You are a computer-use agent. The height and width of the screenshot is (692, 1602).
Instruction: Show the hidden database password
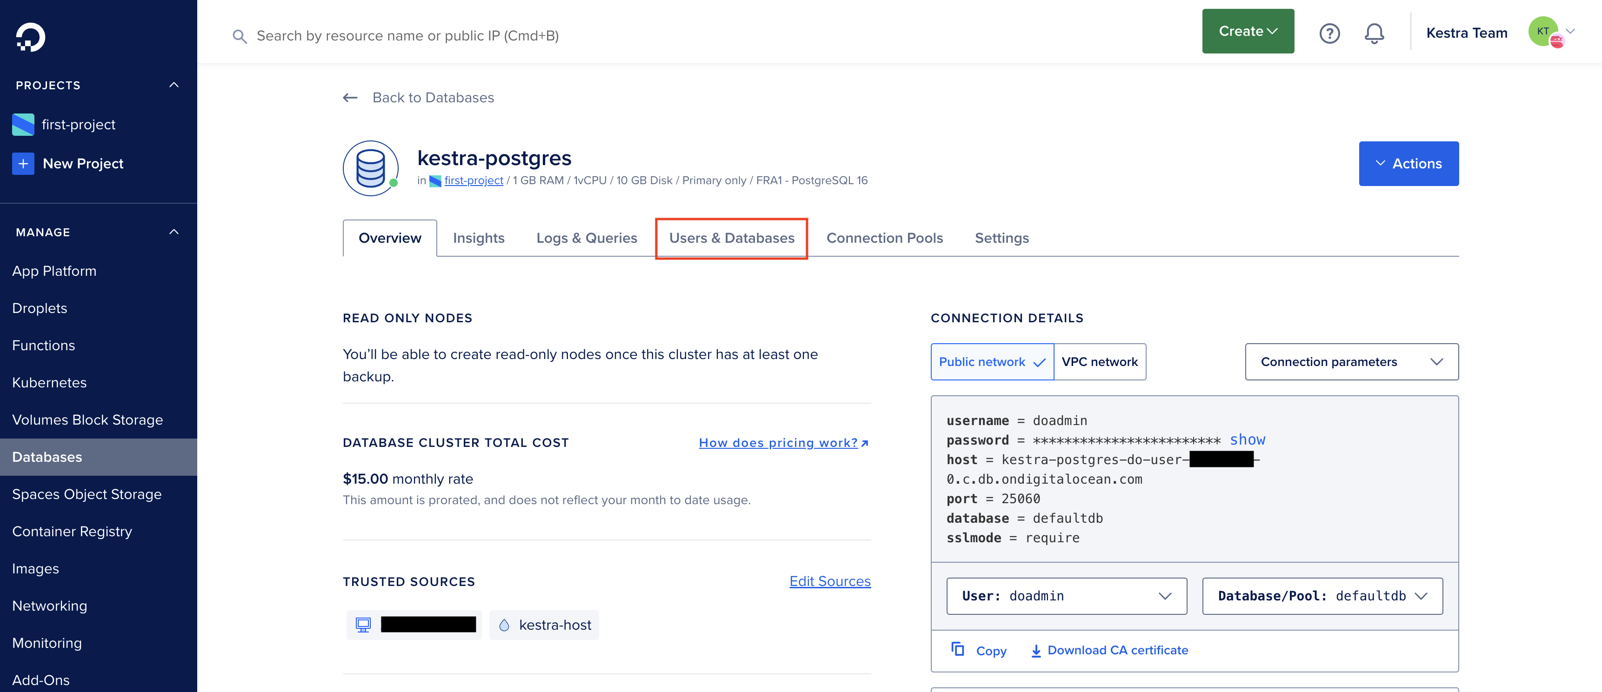(x=1247, y=439)
